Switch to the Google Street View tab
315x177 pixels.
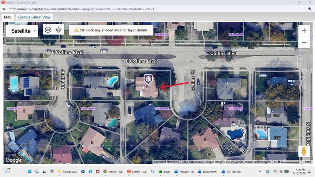[x=34, y=17]
